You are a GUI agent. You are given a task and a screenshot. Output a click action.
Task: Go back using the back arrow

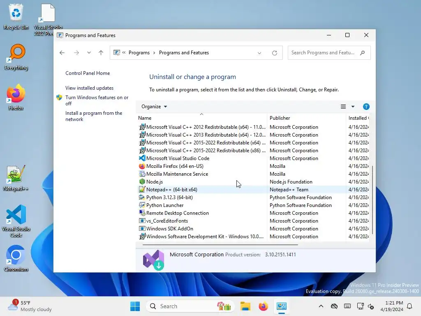click(x=62, y=53)
